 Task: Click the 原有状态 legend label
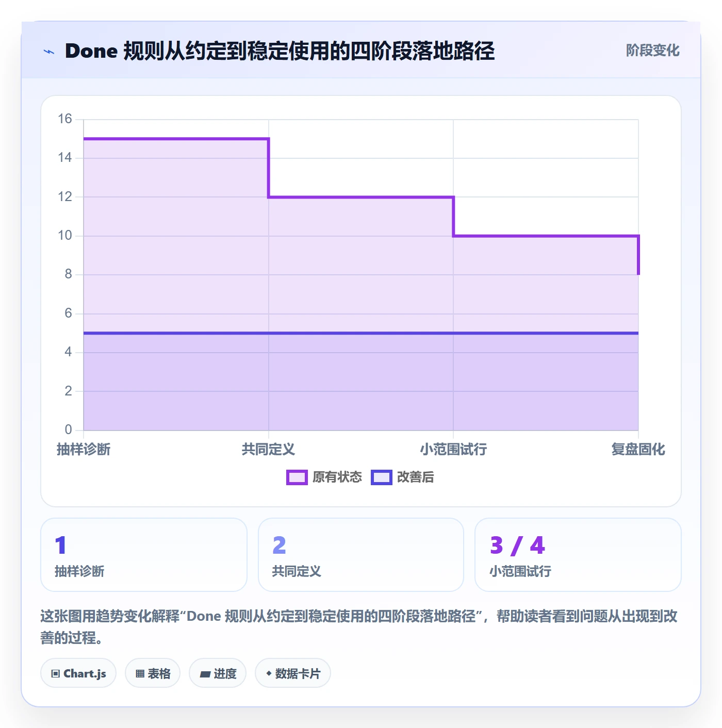[337, 477]
